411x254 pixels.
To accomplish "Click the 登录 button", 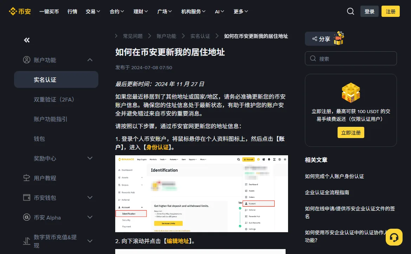I will pos(369,11).
